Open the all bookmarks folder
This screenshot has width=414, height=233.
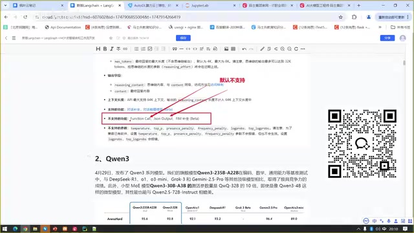[x=400, y=27]
